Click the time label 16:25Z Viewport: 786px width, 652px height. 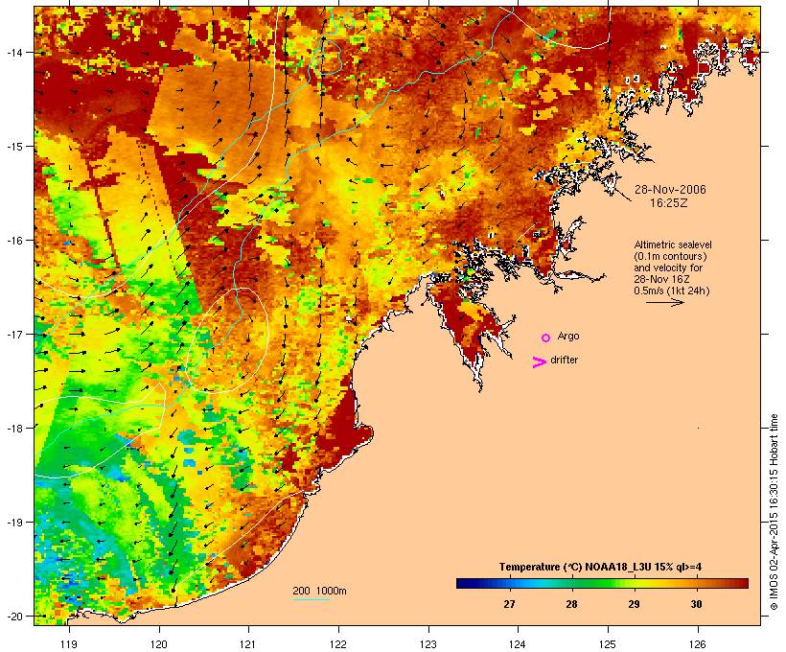tap(669, 203)
